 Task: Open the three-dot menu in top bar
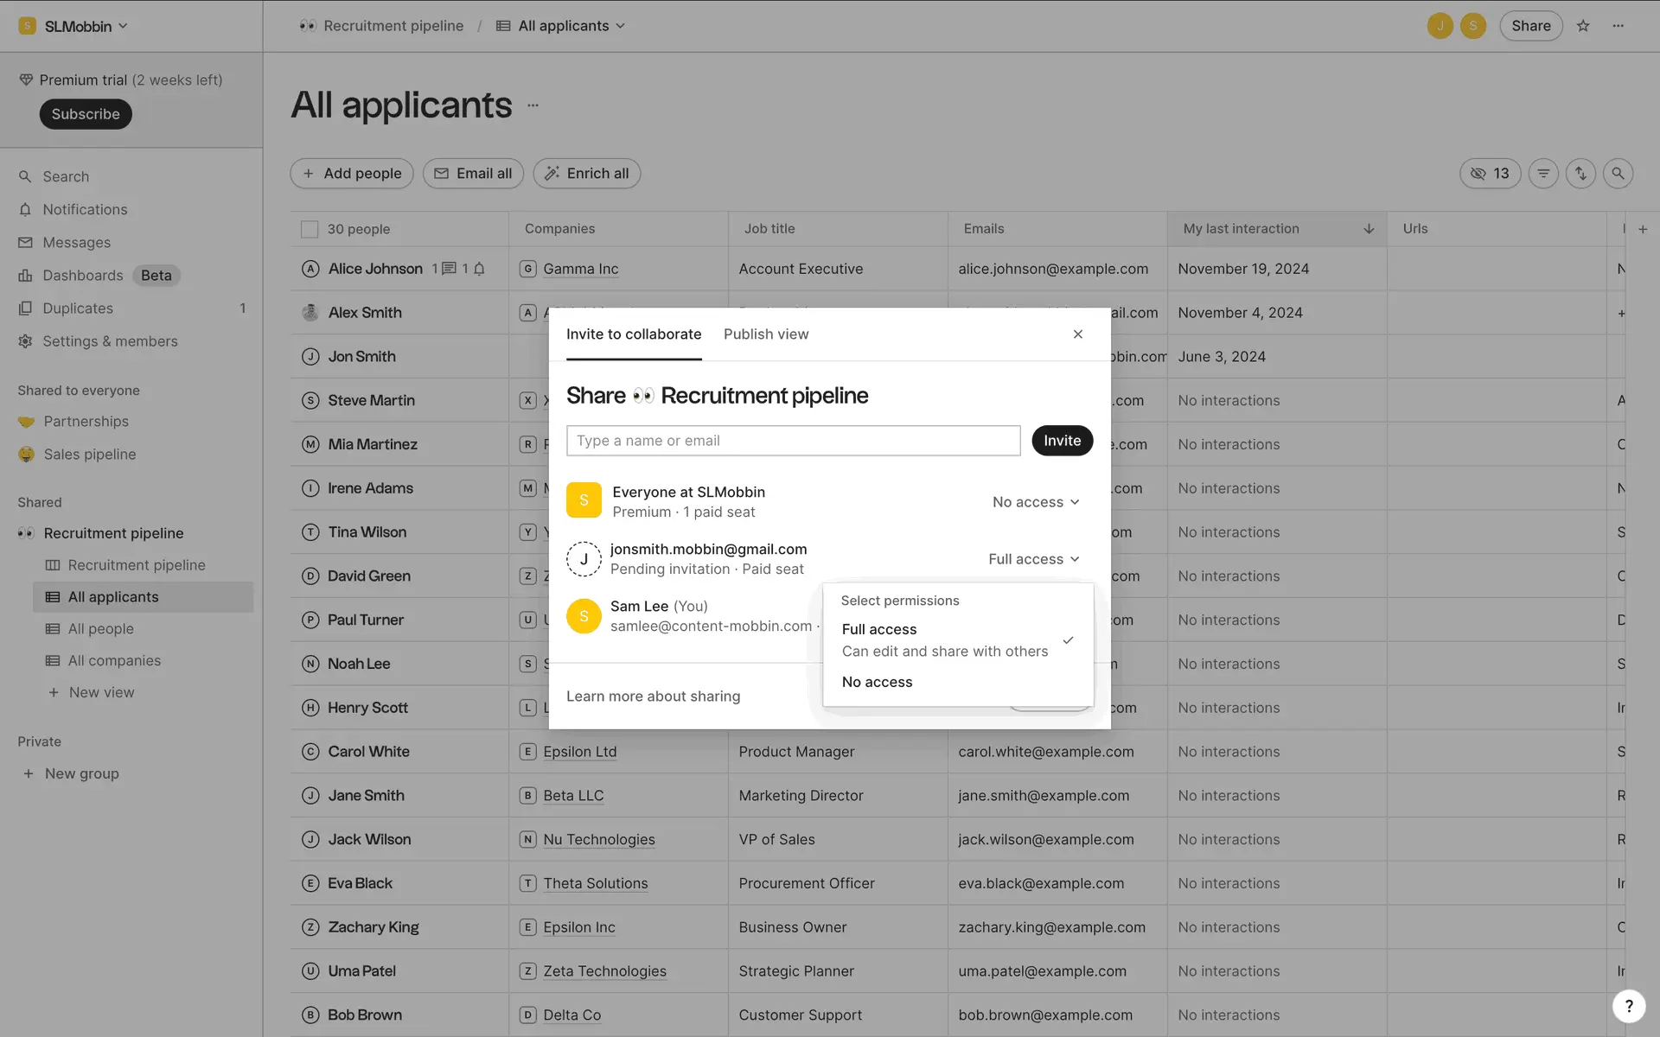1618,26
